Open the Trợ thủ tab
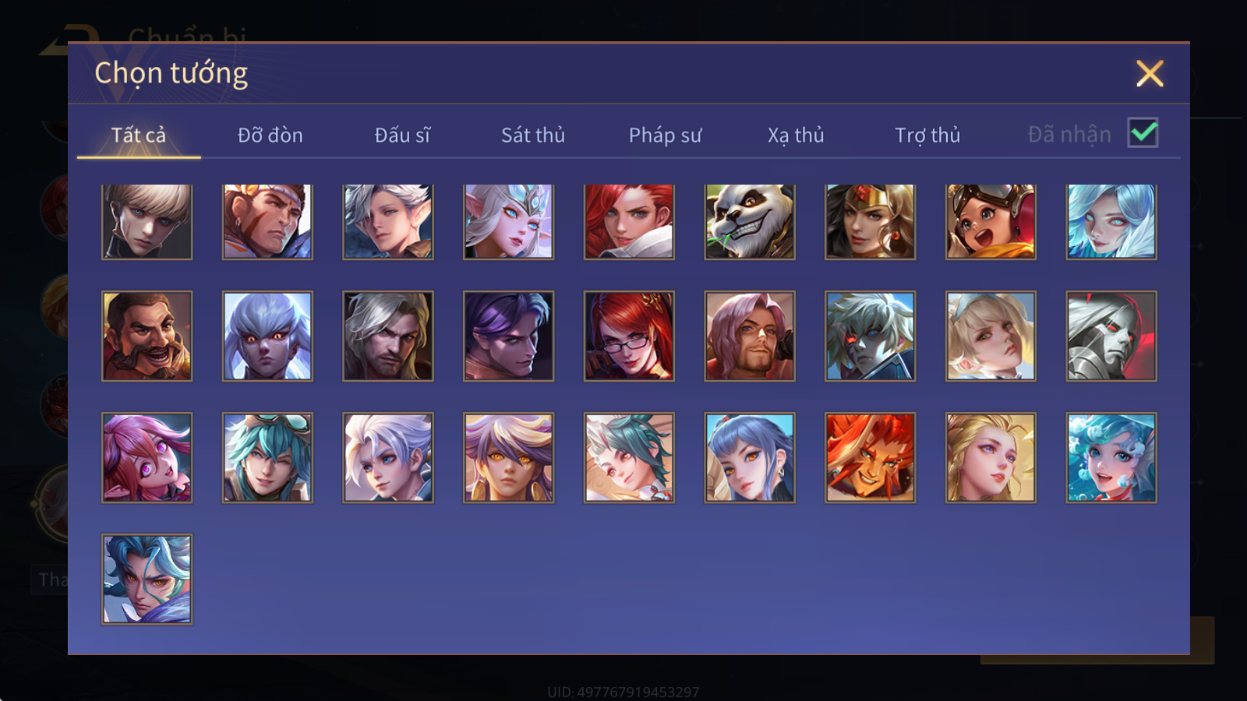The image size is (1247, 701). [x=927, y=135]
